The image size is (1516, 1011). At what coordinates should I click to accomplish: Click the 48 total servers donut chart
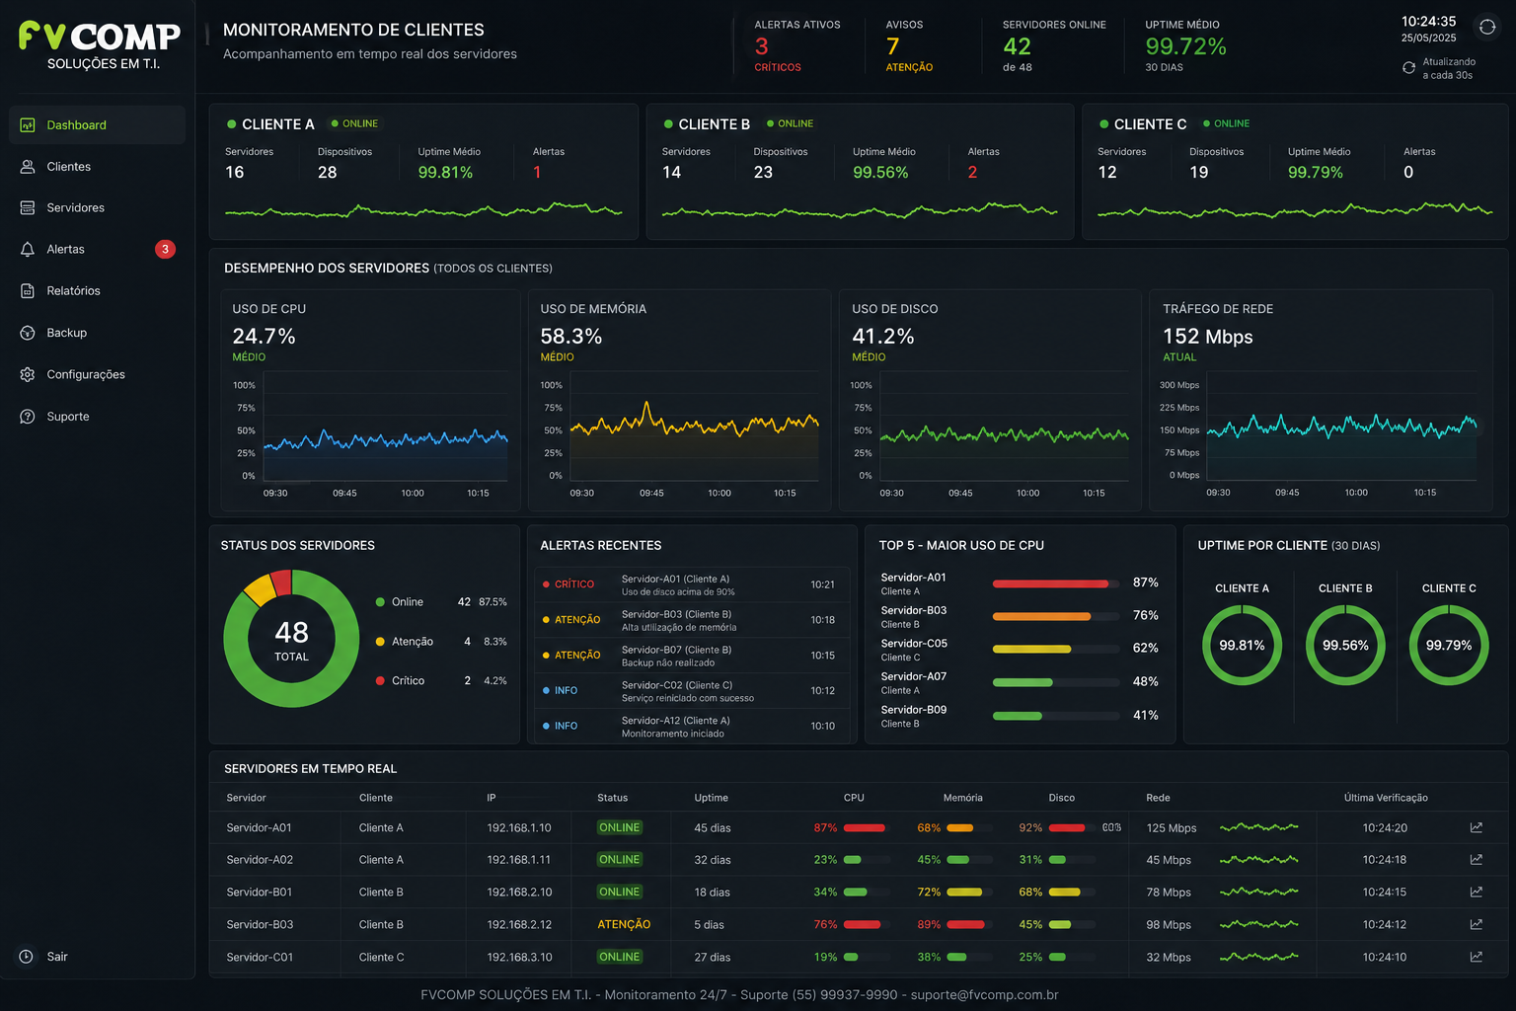(291, 639)
